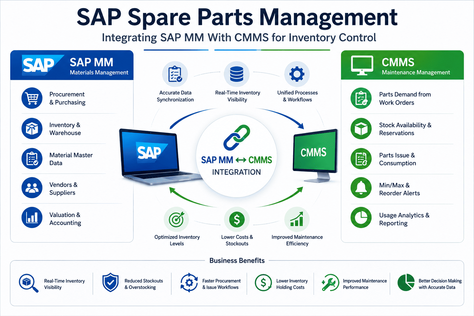Click the Optimized Inventory Levels label
Image resolution: width=474 pixels, height=316 pixels.
177,240
